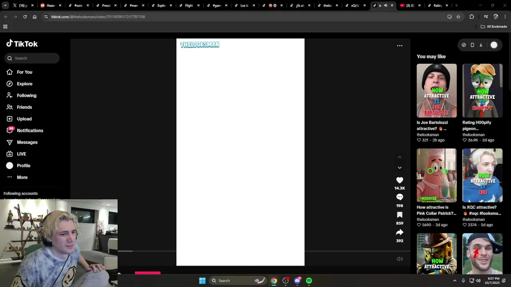Open the three-dot more options menu on video
The height and width of the screenshot is (287, 511).
[x=400, y=45]
